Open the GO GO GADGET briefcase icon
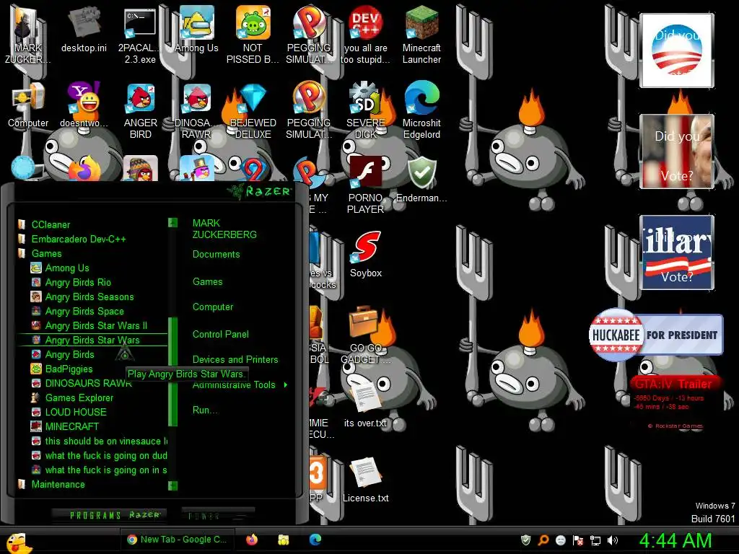Image resolution: width=739 pixels, height=554 pixels. 366,335
